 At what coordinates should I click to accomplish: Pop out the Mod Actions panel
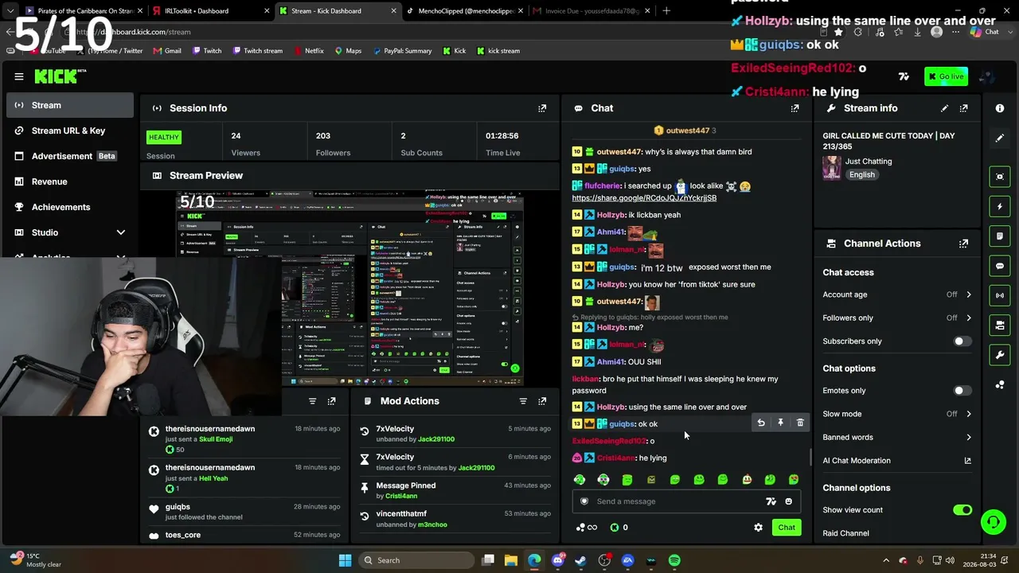tap(542, 401)
